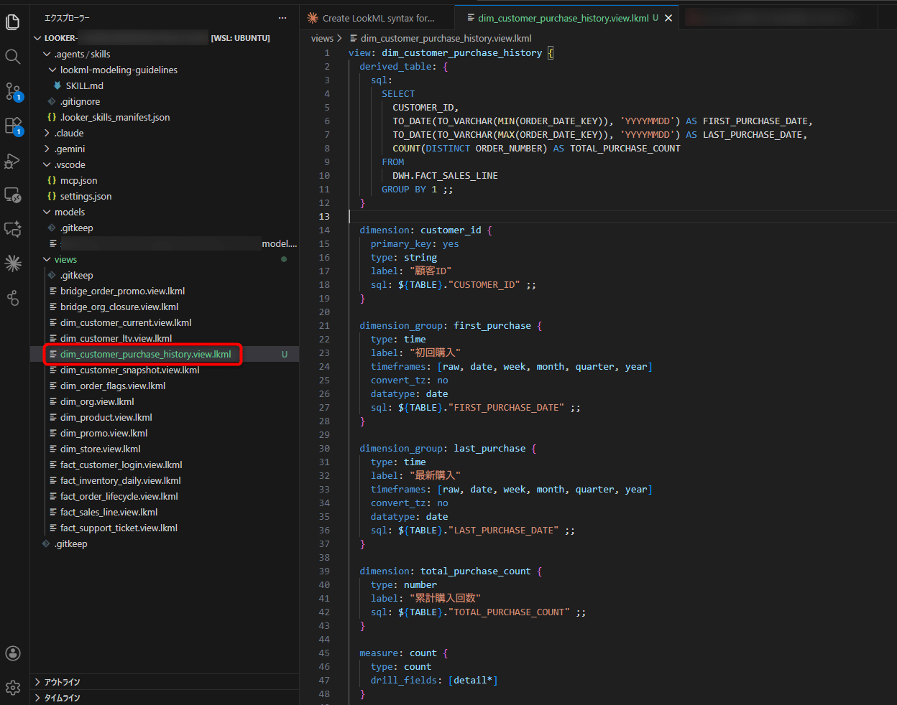Open the Search view icon

13,57
